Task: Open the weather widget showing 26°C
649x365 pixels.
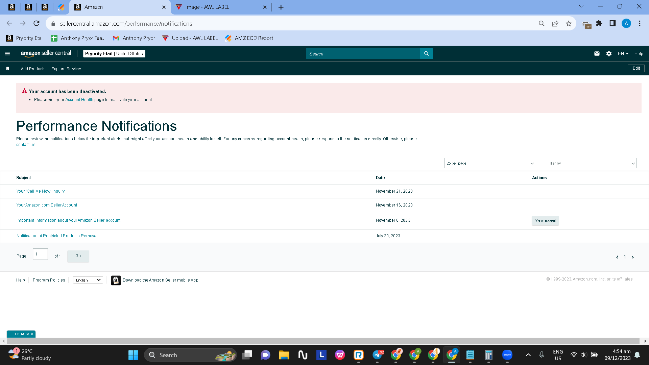Action: 30,355
